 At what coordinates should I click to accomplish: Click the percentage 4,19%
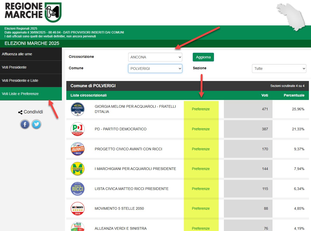tap(299, 228)
